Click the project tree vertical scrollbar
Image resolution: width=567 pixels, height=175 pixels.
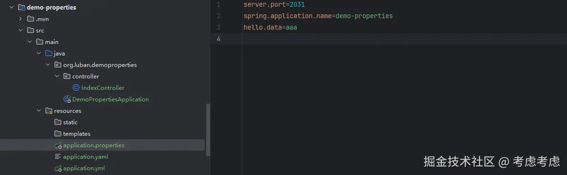tap(208, 130)
